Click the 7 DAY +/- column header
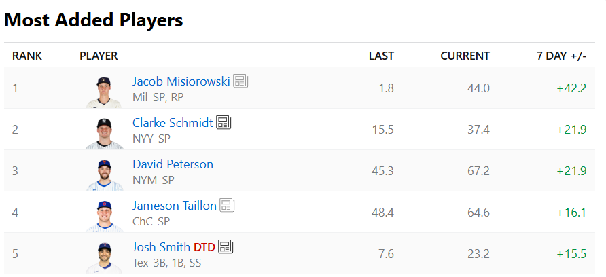Image resolution: width=606 pixels, height=277 pixels. (x=560, y=56)
